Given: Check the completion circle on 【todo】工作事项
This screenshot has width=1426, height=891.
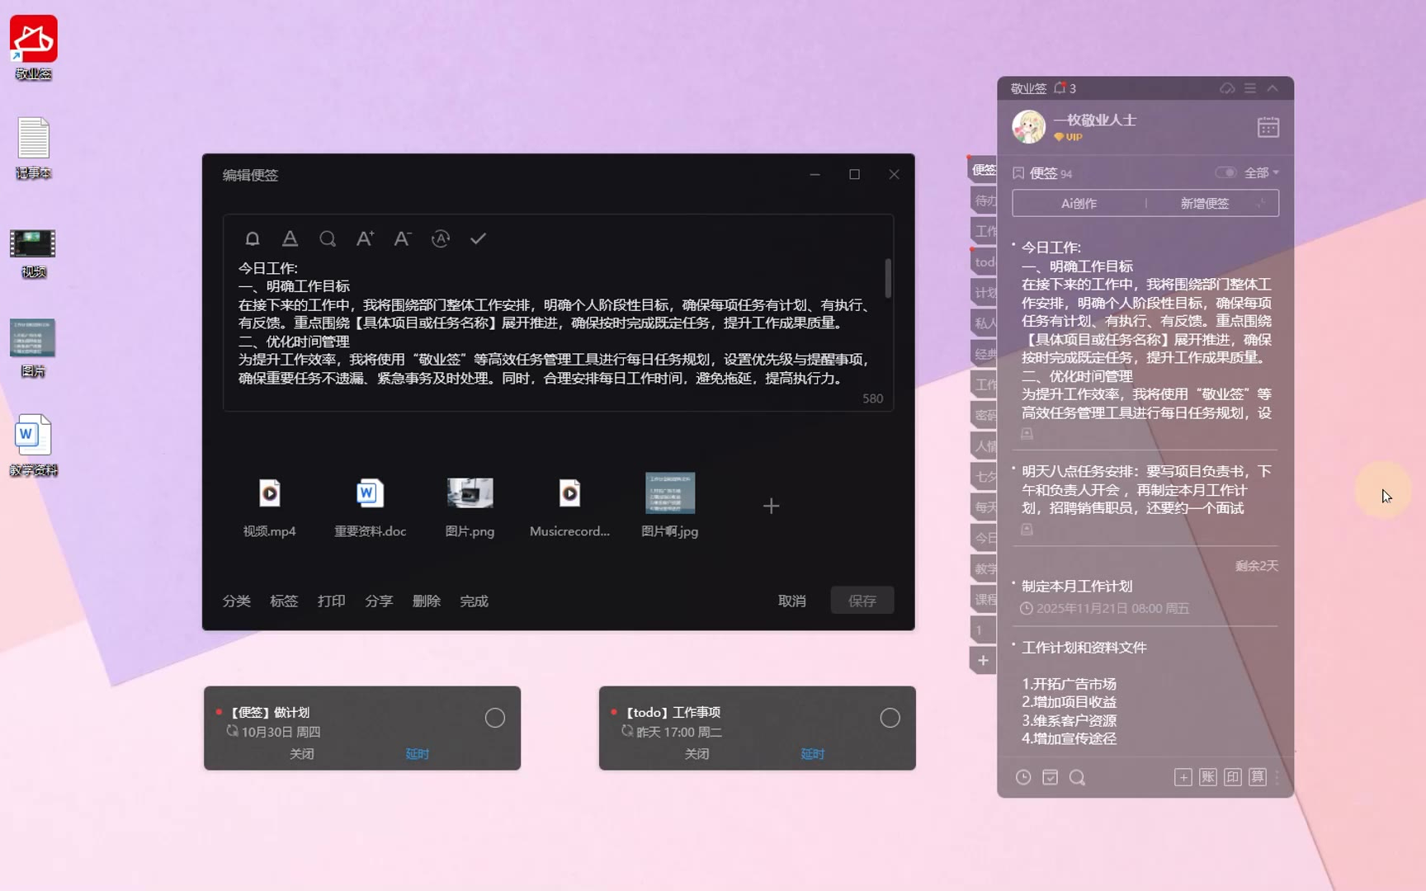Looking at the screenshot, I should tap(890, 718).
